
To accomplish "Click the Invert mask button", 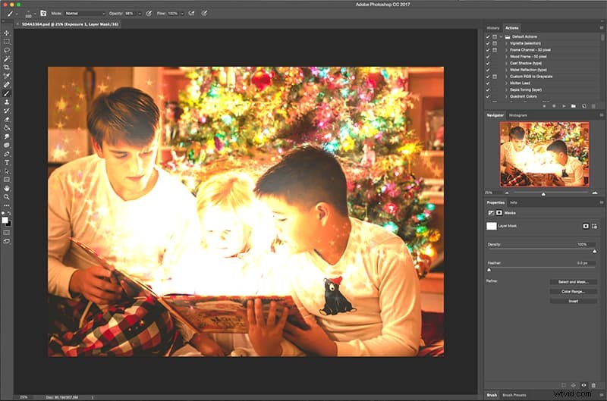I will [x=574, y=301].
